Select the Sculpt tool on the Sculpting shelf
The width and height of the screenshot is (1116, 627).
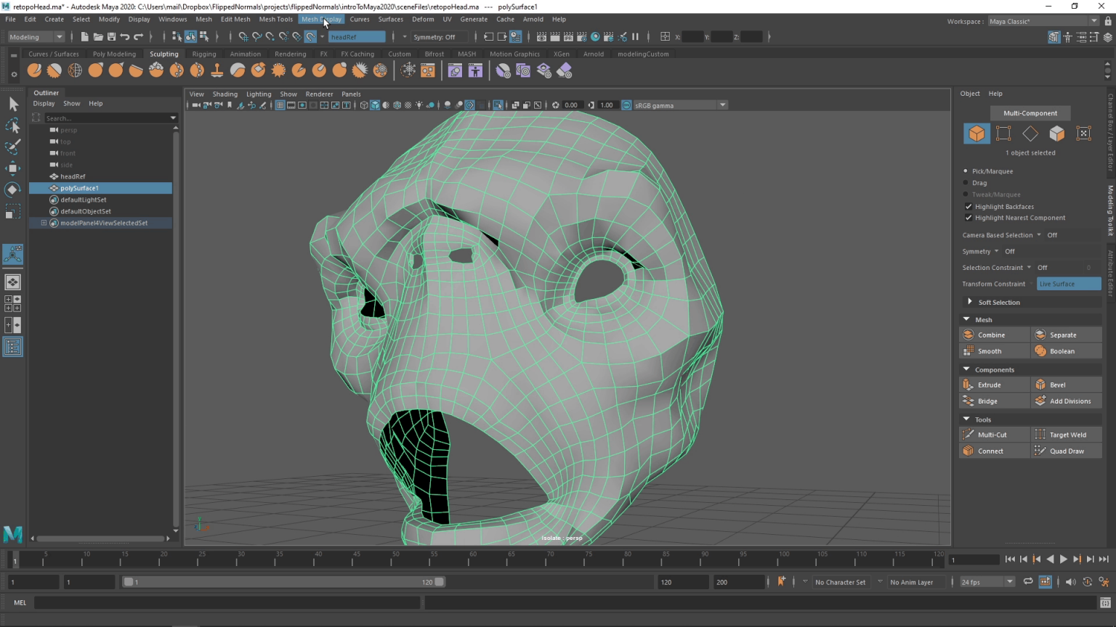tap(34, 70)
